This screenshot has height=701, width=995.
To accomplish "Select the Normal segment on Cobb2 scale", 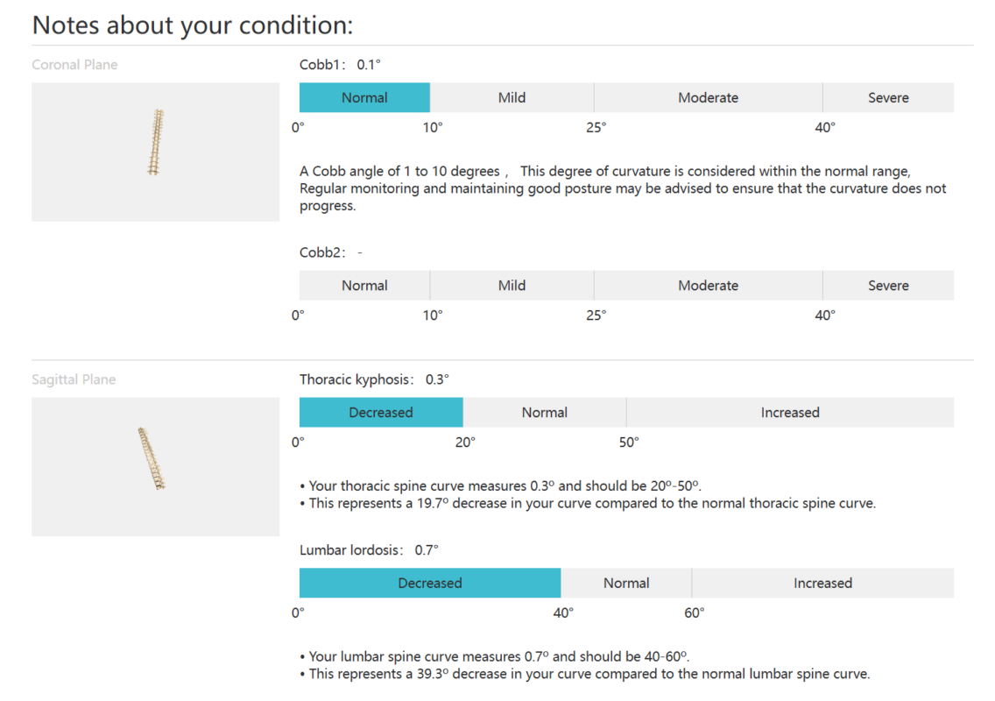I will [x=364, y=285].
